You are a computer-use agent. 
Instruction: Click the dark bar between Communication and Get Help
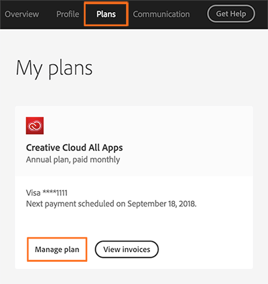coord(198,14)
